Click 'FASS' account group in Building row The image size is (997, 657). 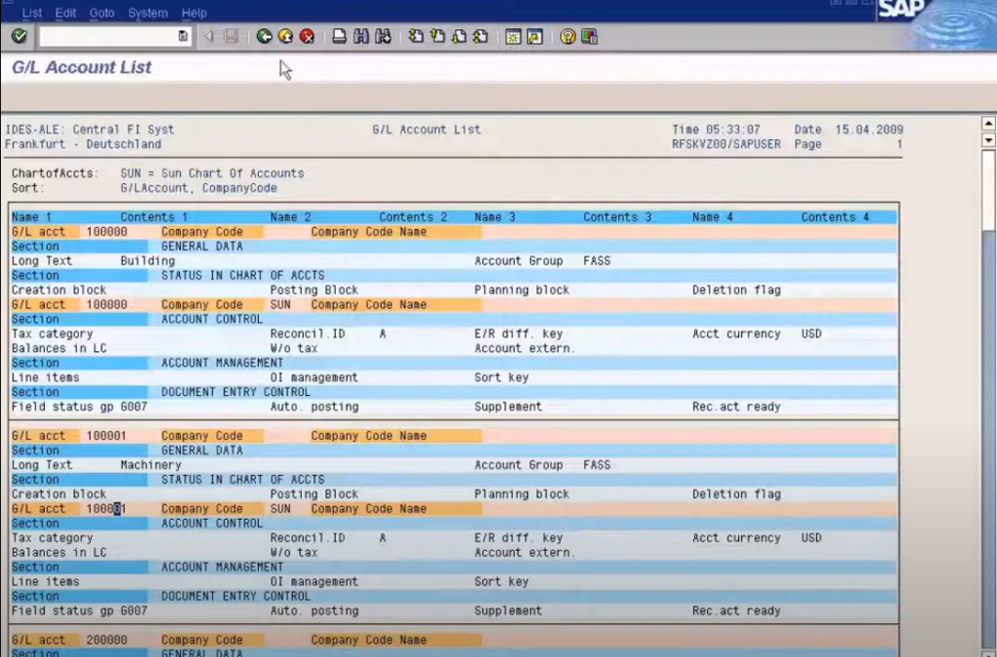(597, 261)
